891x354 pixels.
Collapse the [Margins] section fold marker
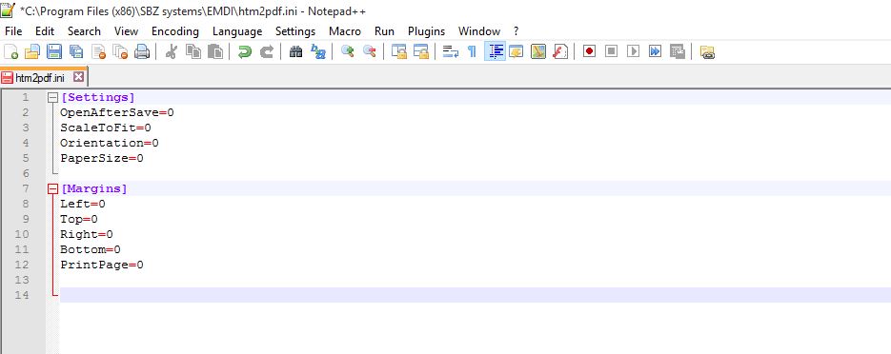(52, 189)
